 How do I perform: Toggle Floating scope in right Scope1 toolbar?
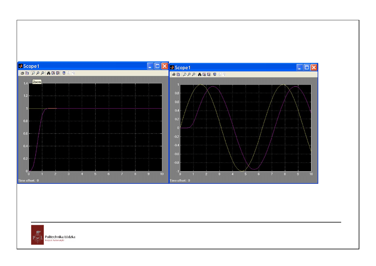point(215,74)
